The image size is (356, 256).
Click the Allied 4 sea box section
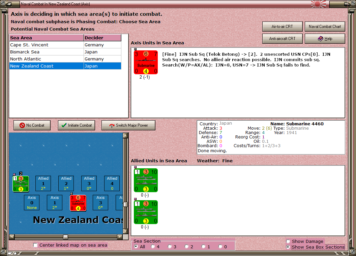pyautogui.click(x=112, y=183)
